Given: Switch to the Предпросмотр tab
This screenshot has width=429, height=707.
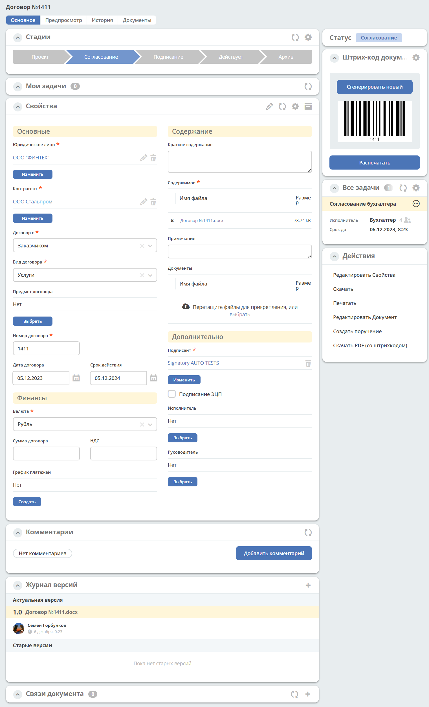Looking at the screenshot, I should coord(64,20).
